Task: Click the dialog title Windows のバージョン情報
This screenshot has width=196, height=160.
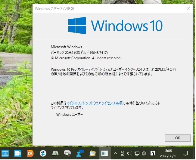Action: point(54,9)
